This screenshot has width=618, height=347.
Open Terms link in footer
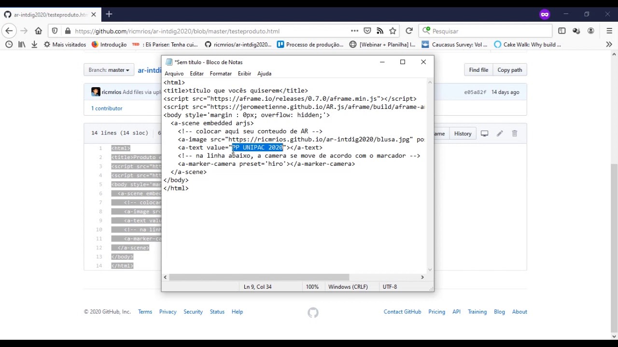coord(145,312)
